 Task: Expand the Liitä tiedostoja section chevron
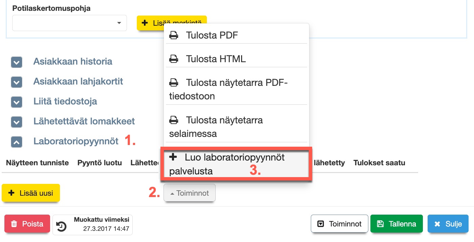click(17, 102)
